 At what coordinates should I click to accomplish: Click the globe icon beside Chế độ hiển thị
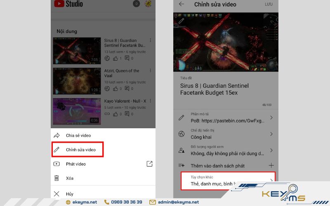pyautogui.click(x=181, y=134)
